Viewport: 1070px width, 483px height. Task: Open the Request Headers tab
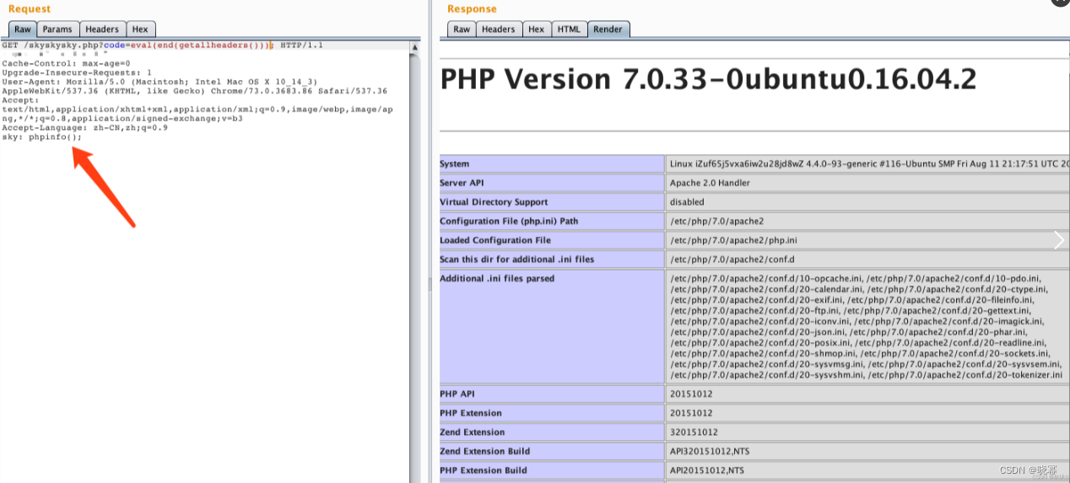(103, 30)
